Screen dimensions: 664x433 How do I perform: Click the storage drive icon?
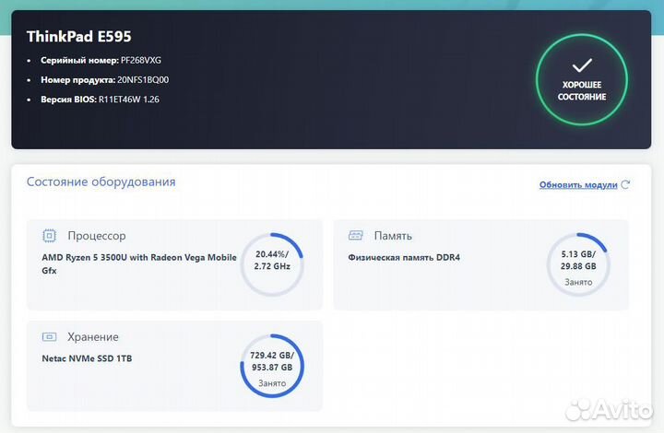coord(49,337)
